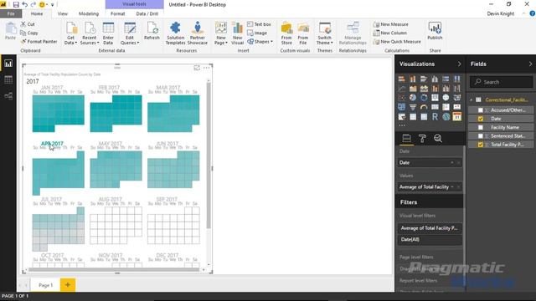Click the help question mark icon
This screenshot has height=301, width=536.
pos(533,13)
